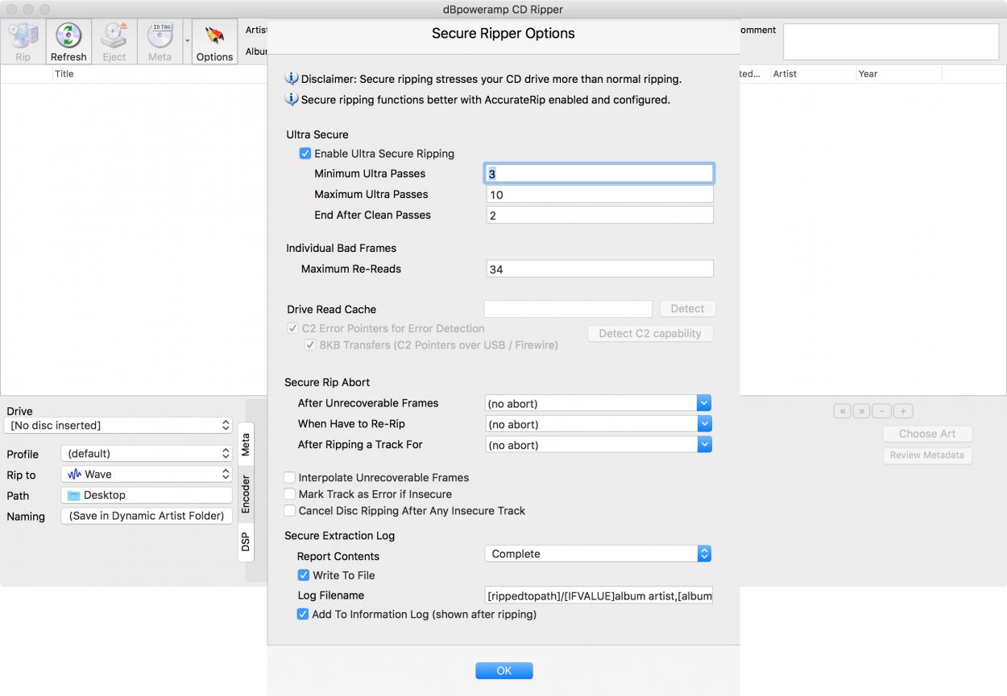
Task: Toggle 8KB Transfers checkbox
Action: [310, 345]
